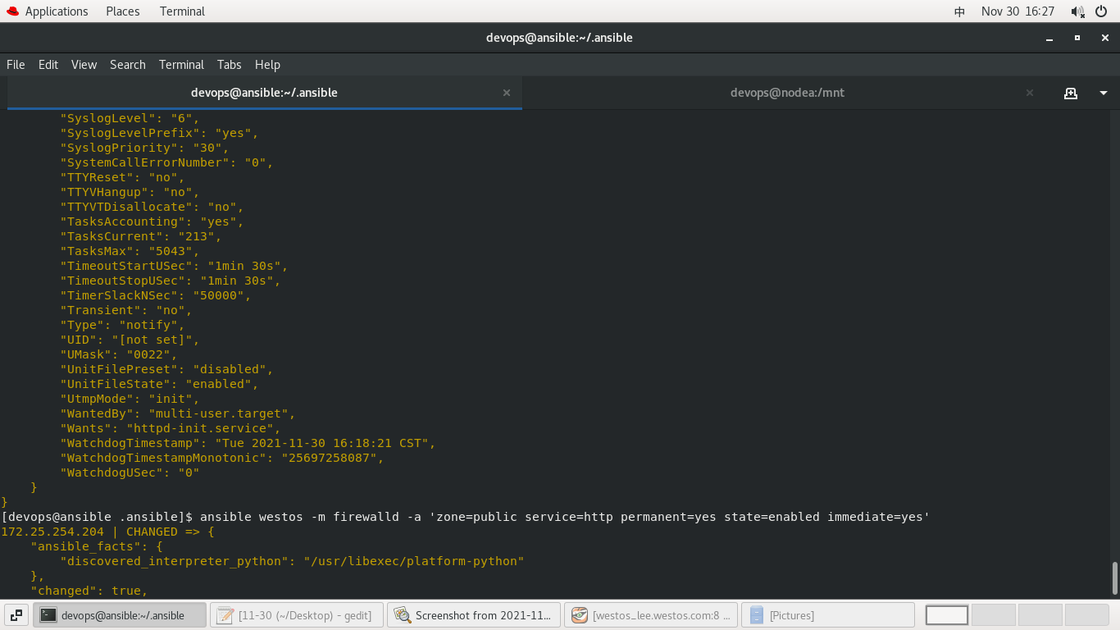Click the "UnitFileState": "enabled" line

159,384
